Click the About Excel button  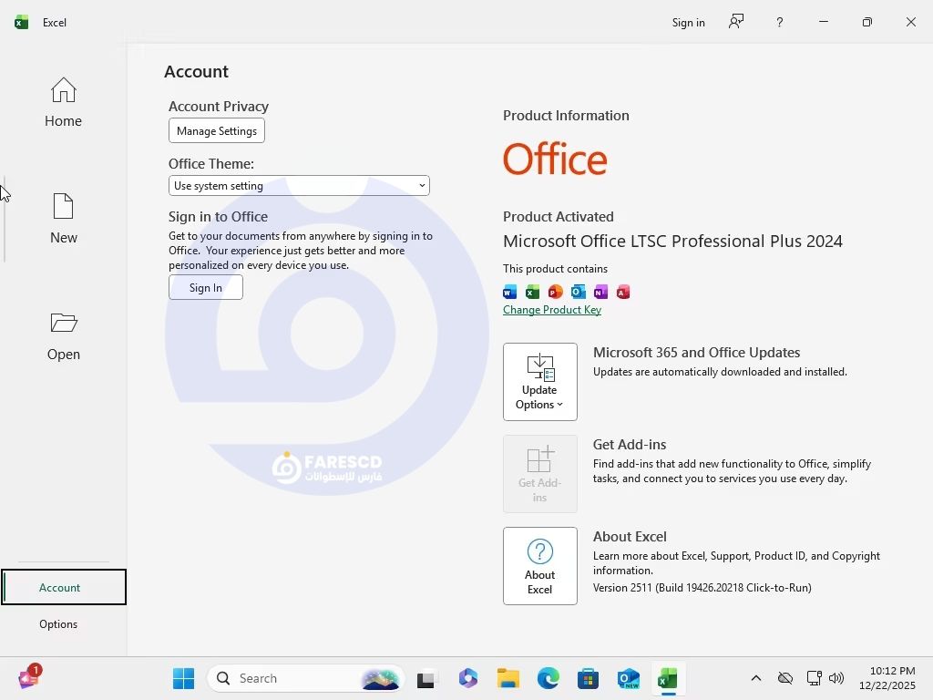(539, 566)
